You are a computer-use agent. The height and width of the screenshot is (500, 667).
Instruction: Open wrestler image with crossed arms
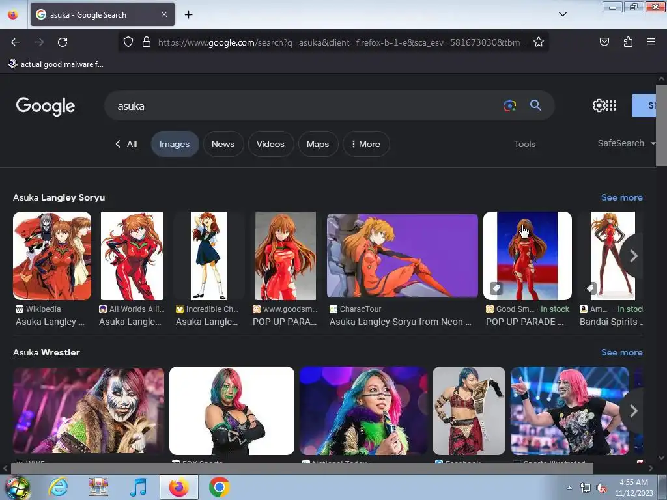(232, 411)
